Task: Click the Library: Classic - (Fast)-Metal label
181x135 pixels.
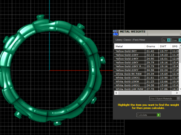Action: (130, 40)
